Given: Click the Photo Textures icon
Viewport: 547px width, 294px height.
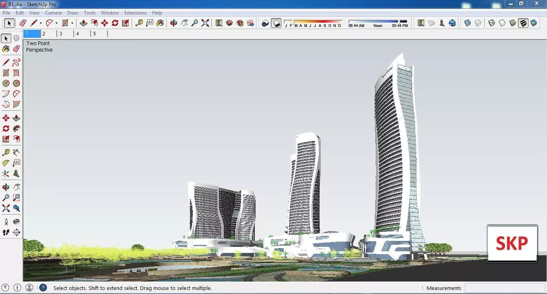Looking at the screenshot, I should pyautogui.click(x=442, y=23).
